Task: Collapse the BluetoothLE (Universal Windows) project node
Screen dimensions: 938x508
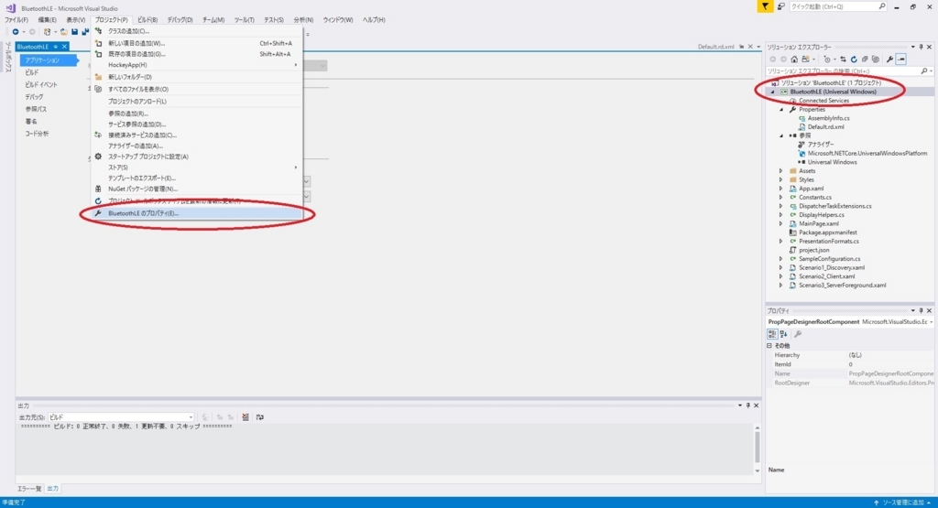Action: coord(772,92)
